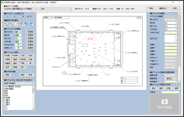Select mouse wheel rate 1 radio
Viewport: 184px width, 117px height.
click(5, 17)
